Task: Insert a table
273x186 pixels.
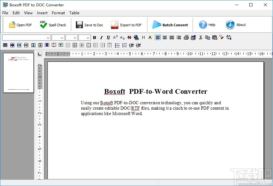Action: [5, 45]
